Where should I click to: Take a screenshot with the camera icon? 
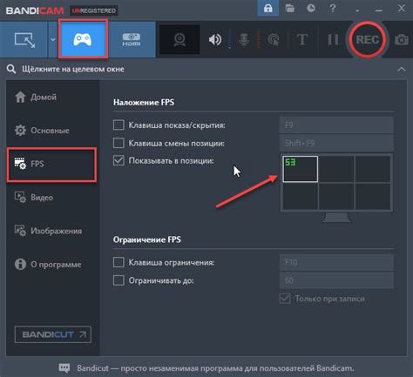click(x=402, y=40)
